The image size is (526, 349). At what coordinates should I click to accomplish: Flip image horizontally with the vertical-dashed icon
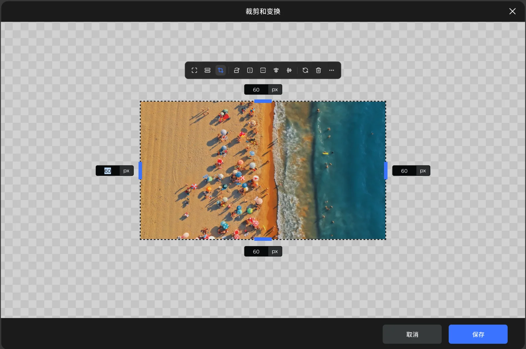[x=250, y=70]
